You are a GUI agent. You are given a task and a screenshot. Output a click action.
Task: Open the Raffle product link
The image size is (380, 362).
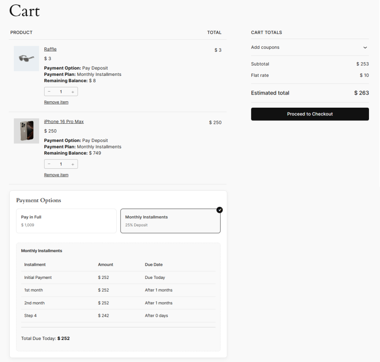[50, 49]
